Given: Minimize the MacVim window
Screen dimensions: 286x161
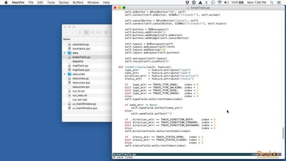Looking at the screenshot, I should pos(119,8).
